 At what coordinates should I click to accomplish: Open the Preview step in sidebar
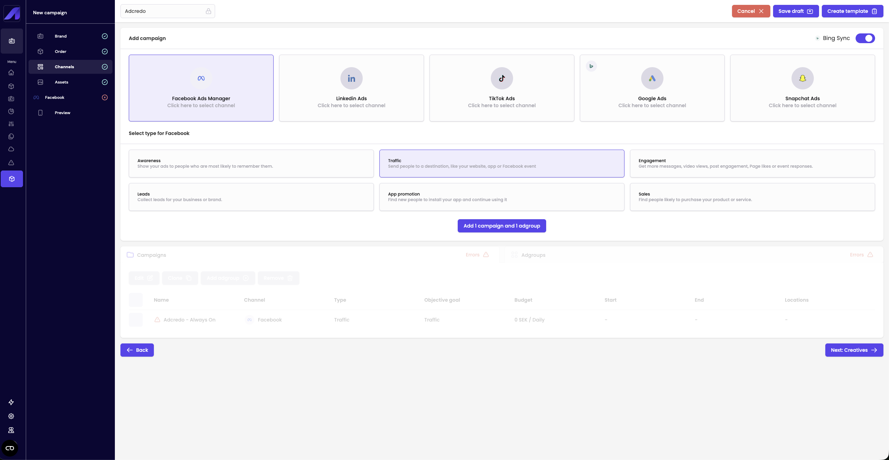[x=62, y=113]
